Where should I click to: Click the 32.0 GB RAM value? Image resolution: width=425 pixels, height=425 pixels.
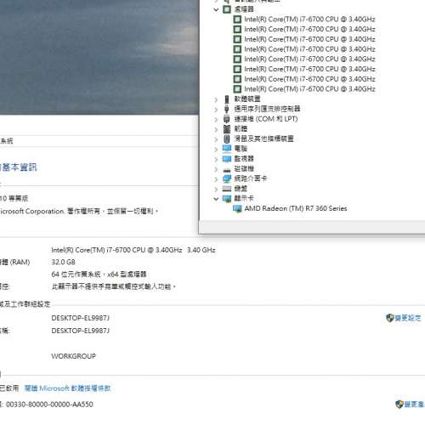click(x=63, y=262)
